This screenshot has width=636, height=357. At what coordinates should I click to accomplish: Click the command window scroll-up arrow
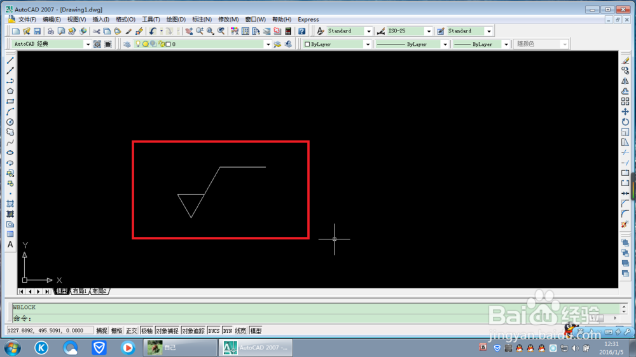tap(624, 306)
